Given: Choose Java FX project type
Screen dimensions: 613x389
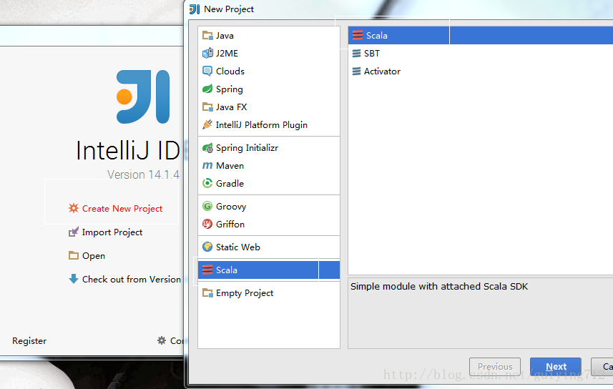Looking at the screenshot, I should (x=268, y=107).
